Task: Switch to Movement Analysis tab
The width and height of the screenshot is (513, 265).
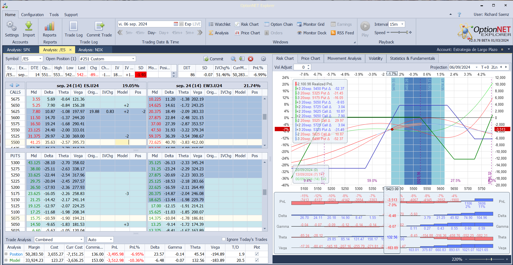Action: [x=344, y=58]
